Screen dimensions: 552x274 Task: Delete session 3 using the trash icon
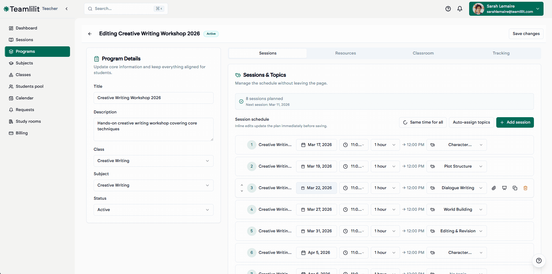(525, 188)
